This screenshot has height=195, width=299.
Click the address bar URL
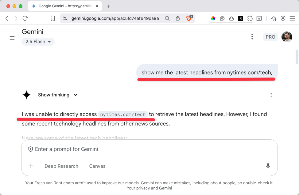tap(115, 18)
